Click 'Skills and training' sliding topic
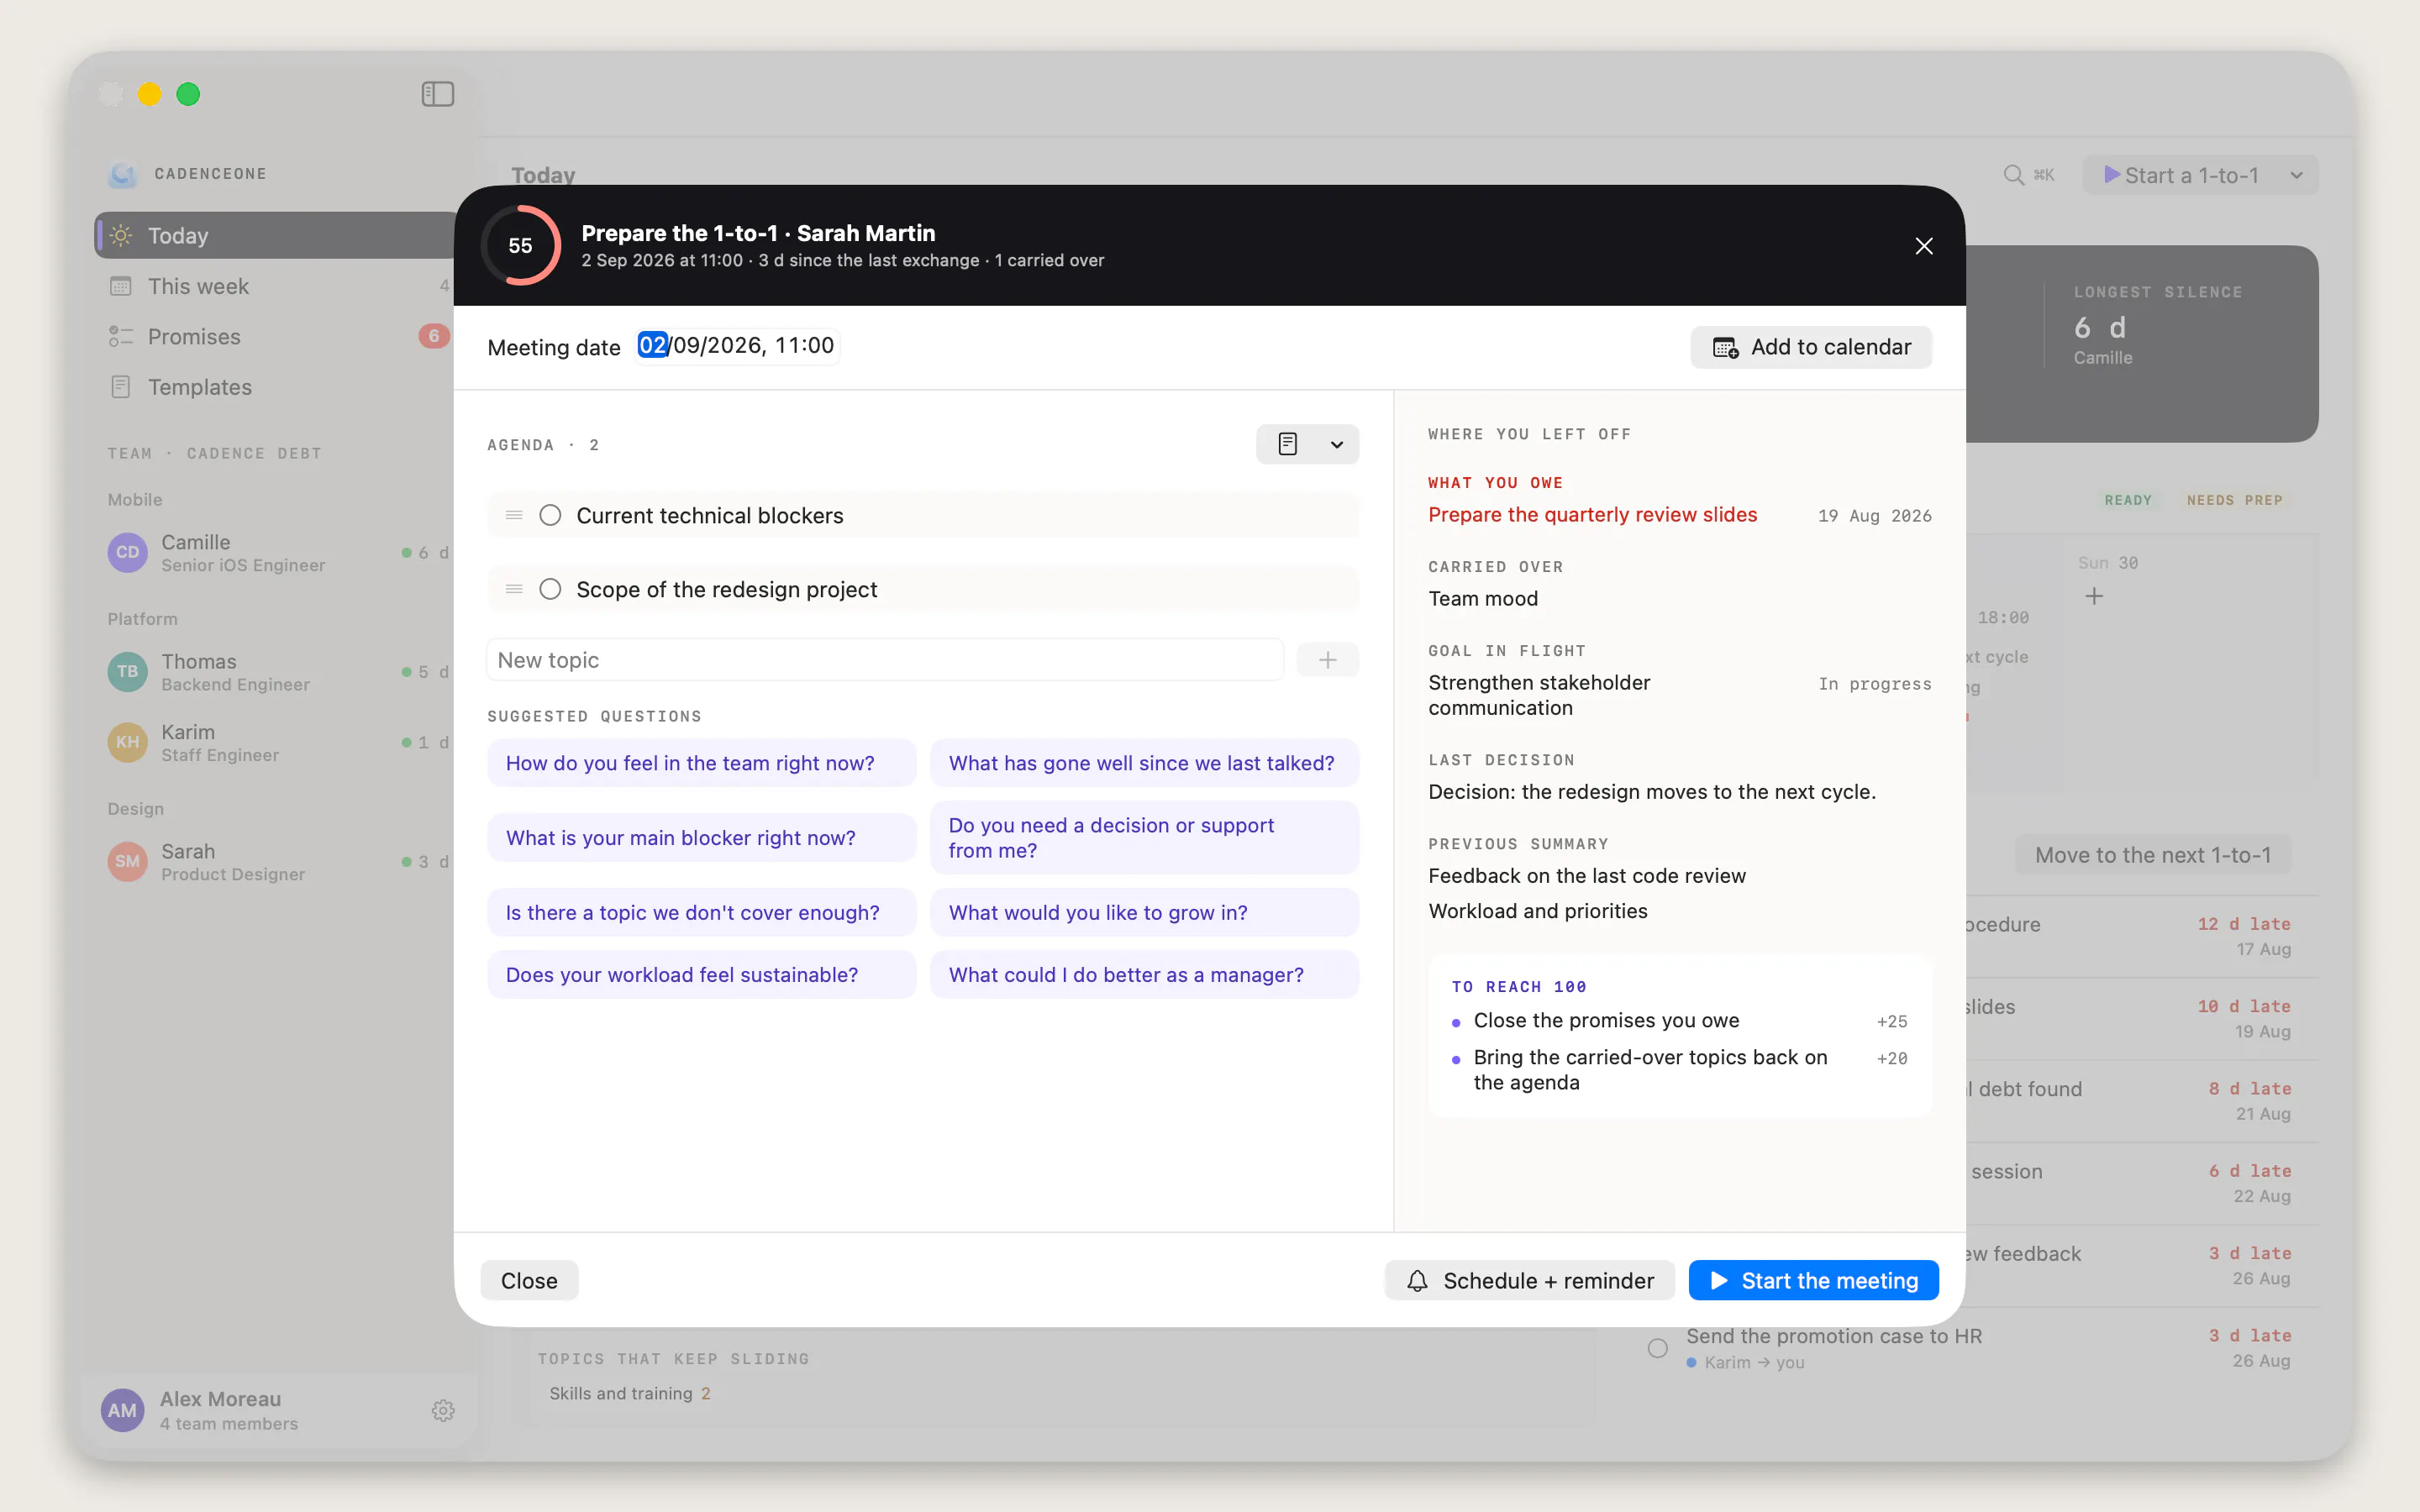This screenshot has height=1512, width=2420. (621, 1394)
